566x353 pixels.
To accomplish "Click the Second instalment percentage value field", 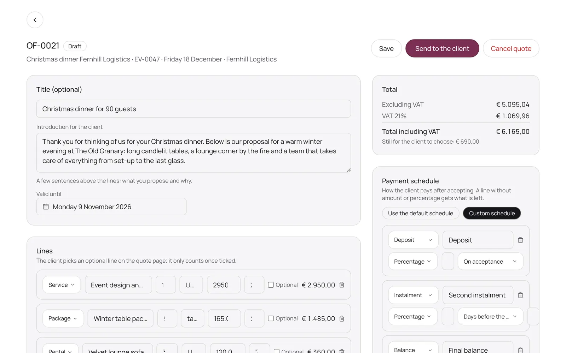I will [x=448, y=317].
